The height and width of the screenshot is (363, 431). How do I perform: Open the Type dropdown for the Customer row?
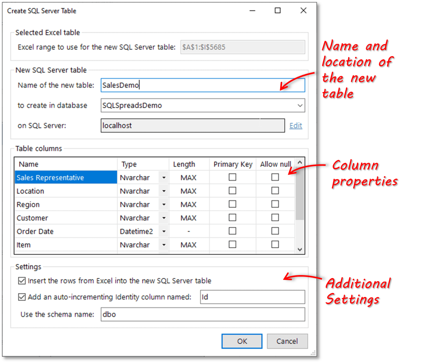point(164,218)
